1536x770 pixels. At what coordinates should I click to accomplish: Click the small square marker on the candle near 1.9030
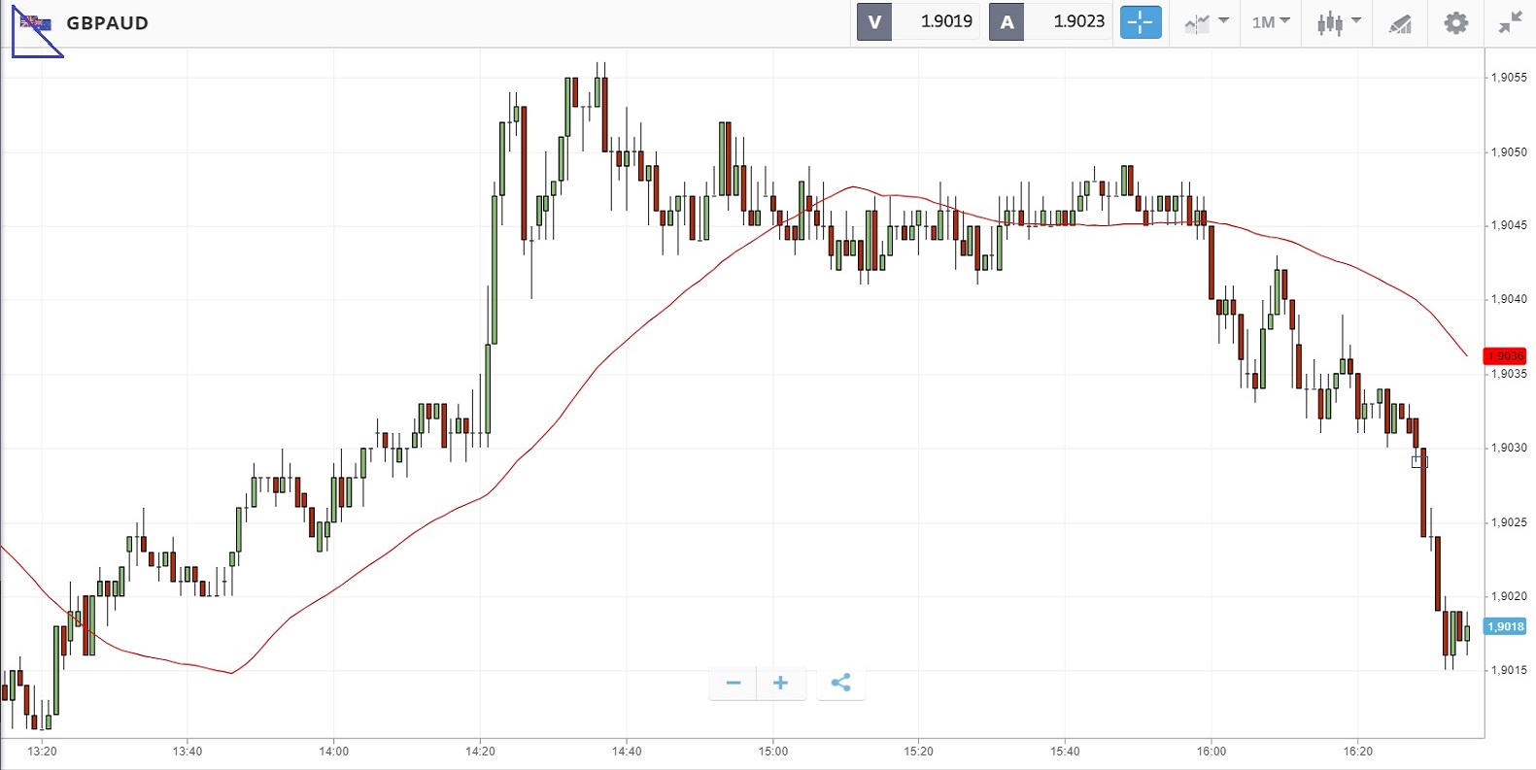click(x=1419, y=461)
